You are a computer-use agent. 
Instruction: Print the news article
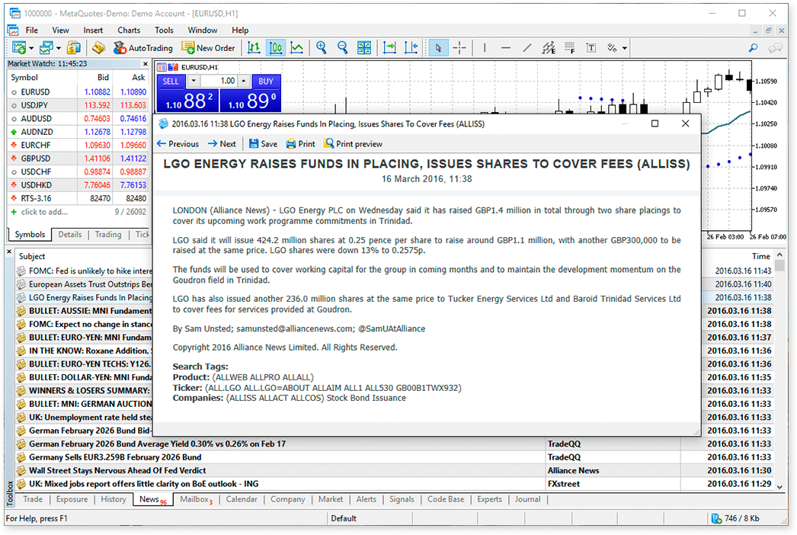pos(300,144)
